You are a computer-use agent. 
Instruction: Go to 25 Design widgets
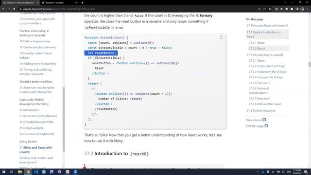tap(31, 128)
